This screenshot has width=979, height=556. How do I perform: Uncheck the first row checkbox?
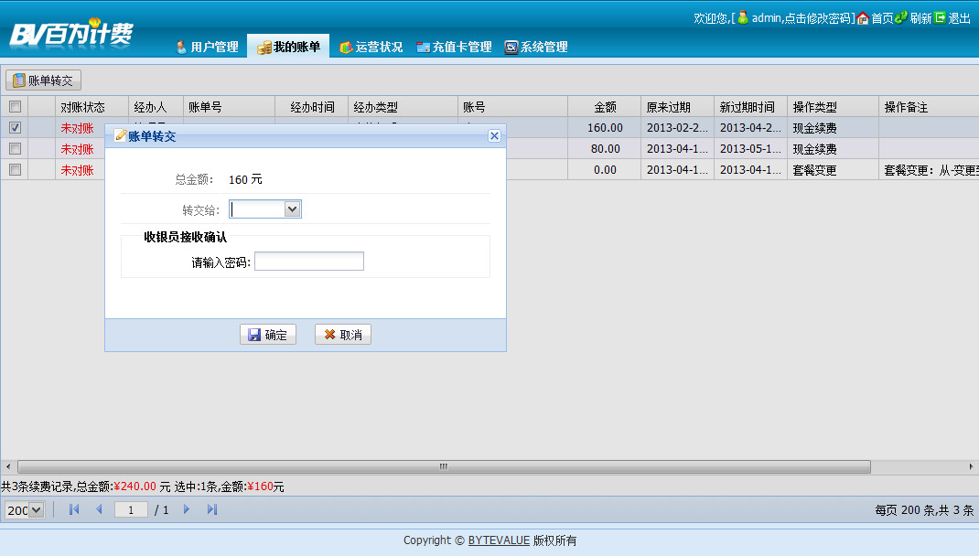tap(15, 128)
